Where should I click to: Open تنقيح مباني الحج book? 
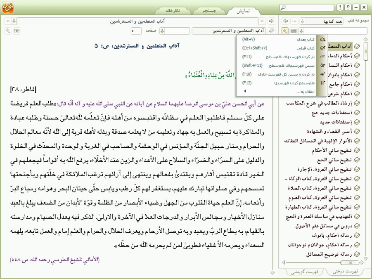(x=334, y=160)
